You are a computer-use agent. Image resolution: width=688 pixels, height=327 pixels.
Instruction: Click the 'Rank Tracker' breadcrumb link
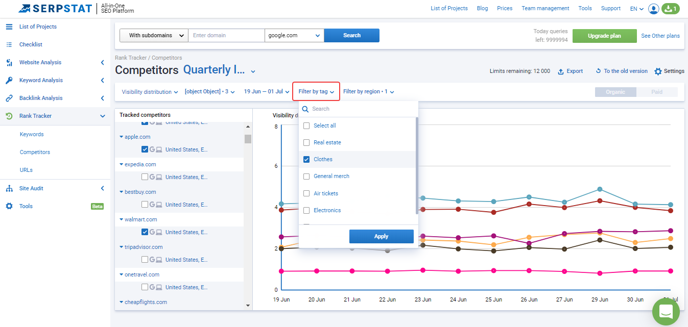131,58
